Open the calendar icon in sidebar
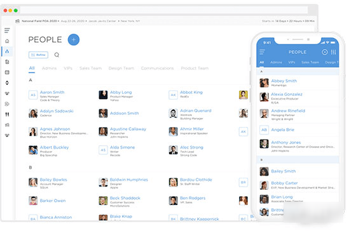 [x=7, y=72]
